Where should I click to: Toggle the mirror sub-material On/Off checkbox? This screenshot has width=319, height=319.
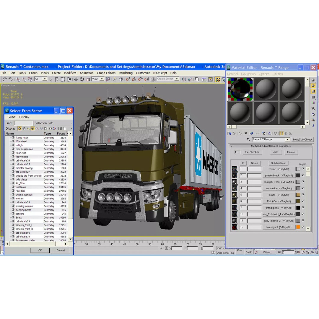(303, 169)
